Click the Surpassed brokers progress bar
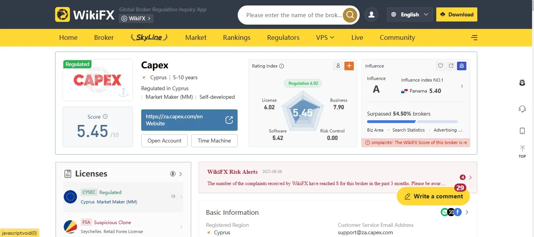Viewport: 534px width, 237px height. [x=412, y=122]
